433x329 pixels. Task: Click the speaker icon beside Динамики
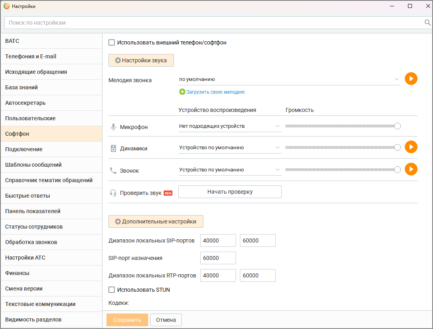[x=113, y=148]
